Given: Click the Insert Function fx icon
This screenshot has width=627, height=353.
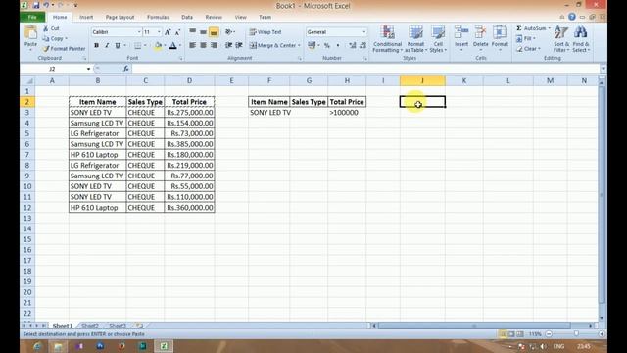Looking at the screenshot, I should (x=126, y=69).
